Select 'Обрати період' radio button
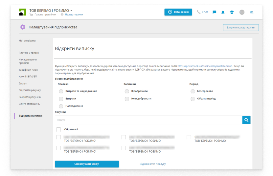The height and width of the screenshot is (176, 273). 193,99
